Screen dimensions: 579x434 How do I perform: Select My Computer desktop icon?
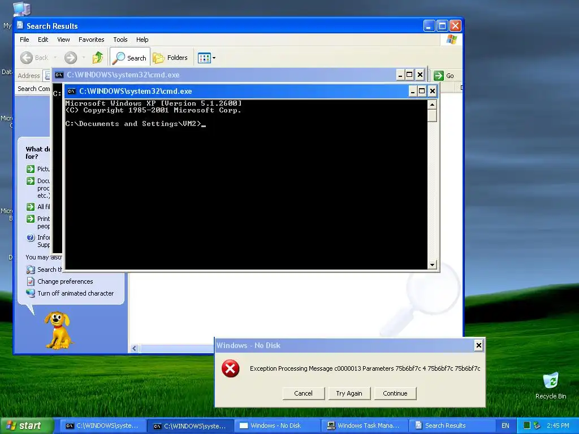pos(21,10)
